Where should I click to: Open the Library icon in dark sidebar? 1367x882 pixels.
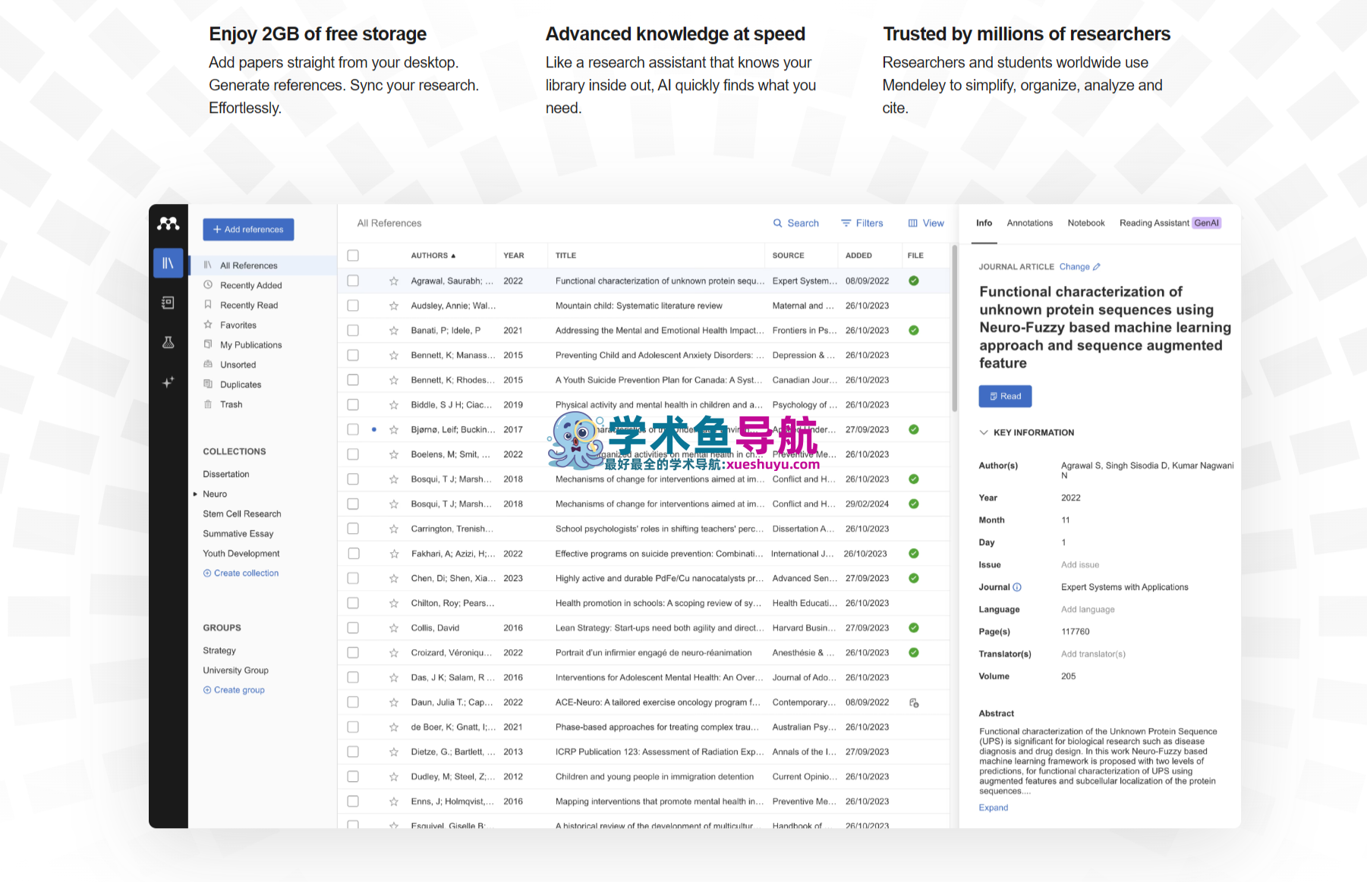point(169,263)
